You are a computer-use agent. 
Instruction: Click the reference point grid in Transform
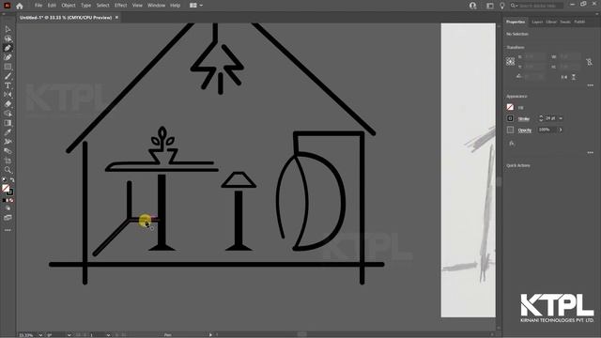tap(510, 61)
